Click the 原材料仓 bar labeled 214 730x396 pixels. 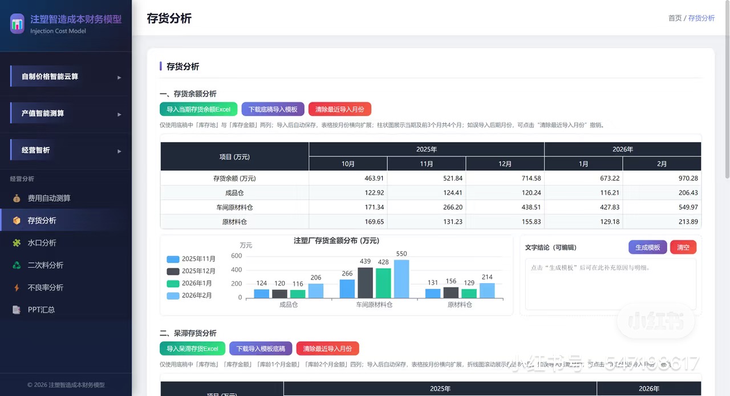487,290
